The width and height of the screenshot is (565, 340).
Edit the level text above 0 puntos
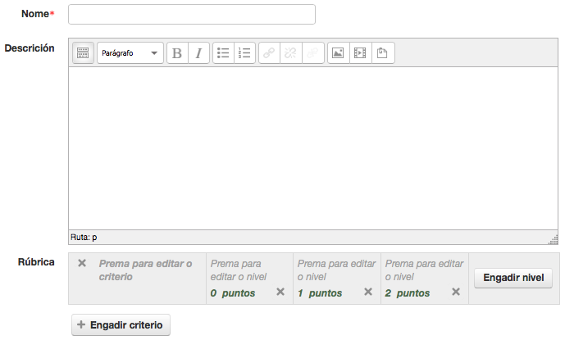pos(239,270)
